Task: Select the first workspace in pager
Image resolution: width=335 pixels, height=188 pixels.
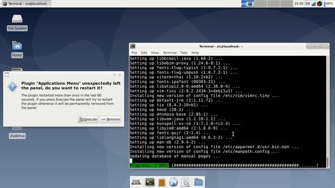Action: click(x=248, y=4)
